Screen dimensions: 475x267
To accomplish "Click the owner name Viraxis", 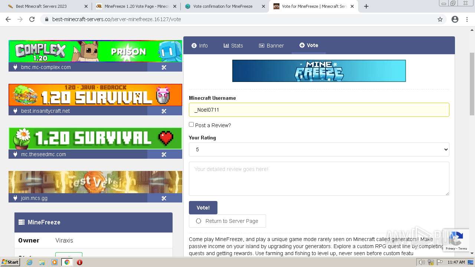I will click(x=64, y=240).
